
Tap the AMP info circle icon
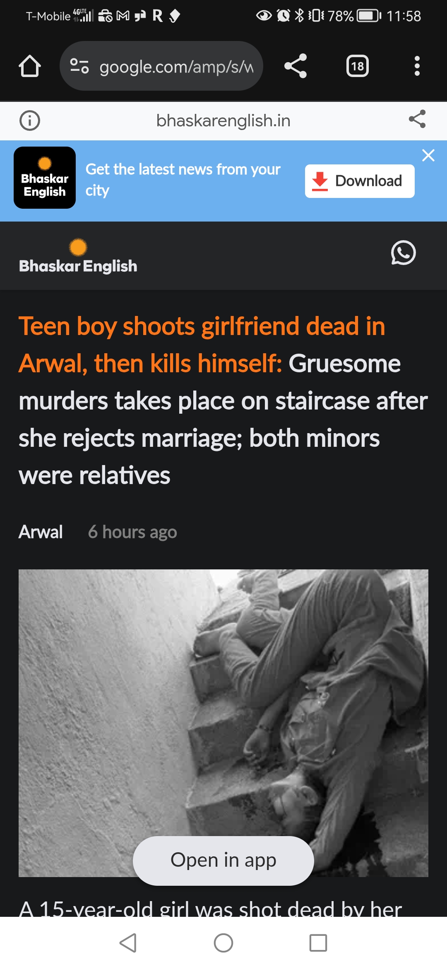click(x=30, y=121)
